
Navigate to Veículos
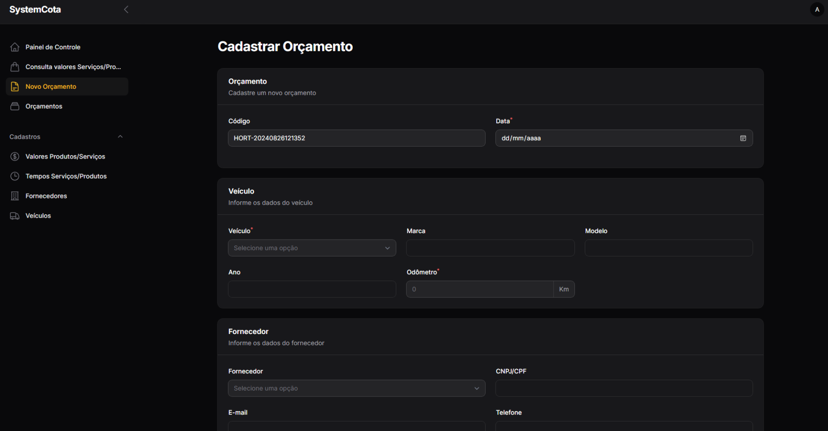coord(67,216)
